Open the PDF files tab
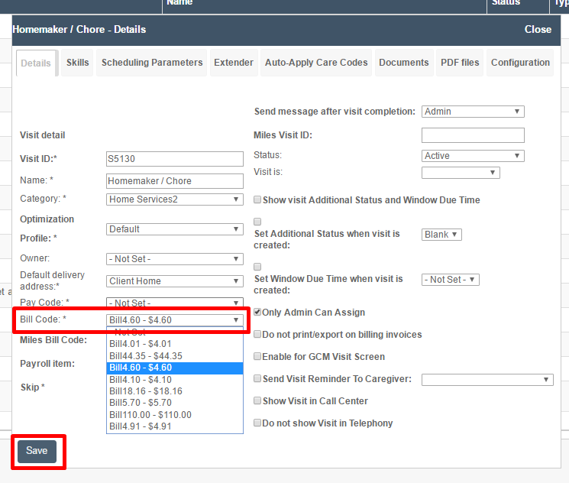Image resolution: width=569 pixels, height=483 pixels. (x=460, y=63)
